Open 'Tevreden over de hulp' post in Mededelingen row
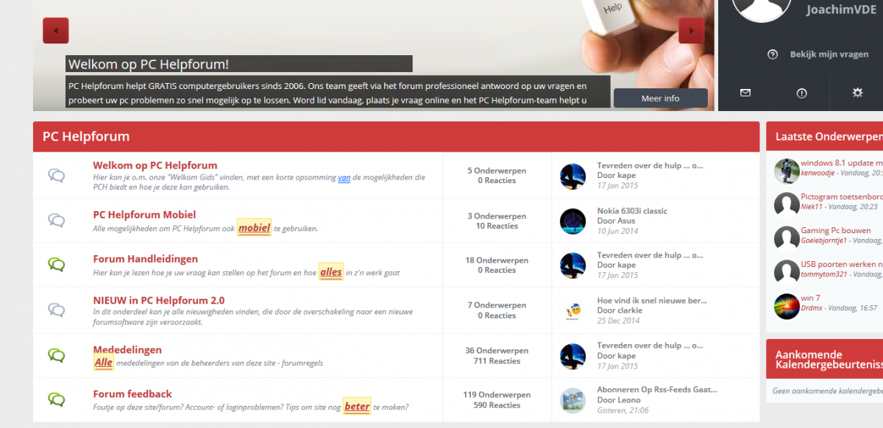The width and height of the screenshot is (883, 428). [x=650, y=346]
